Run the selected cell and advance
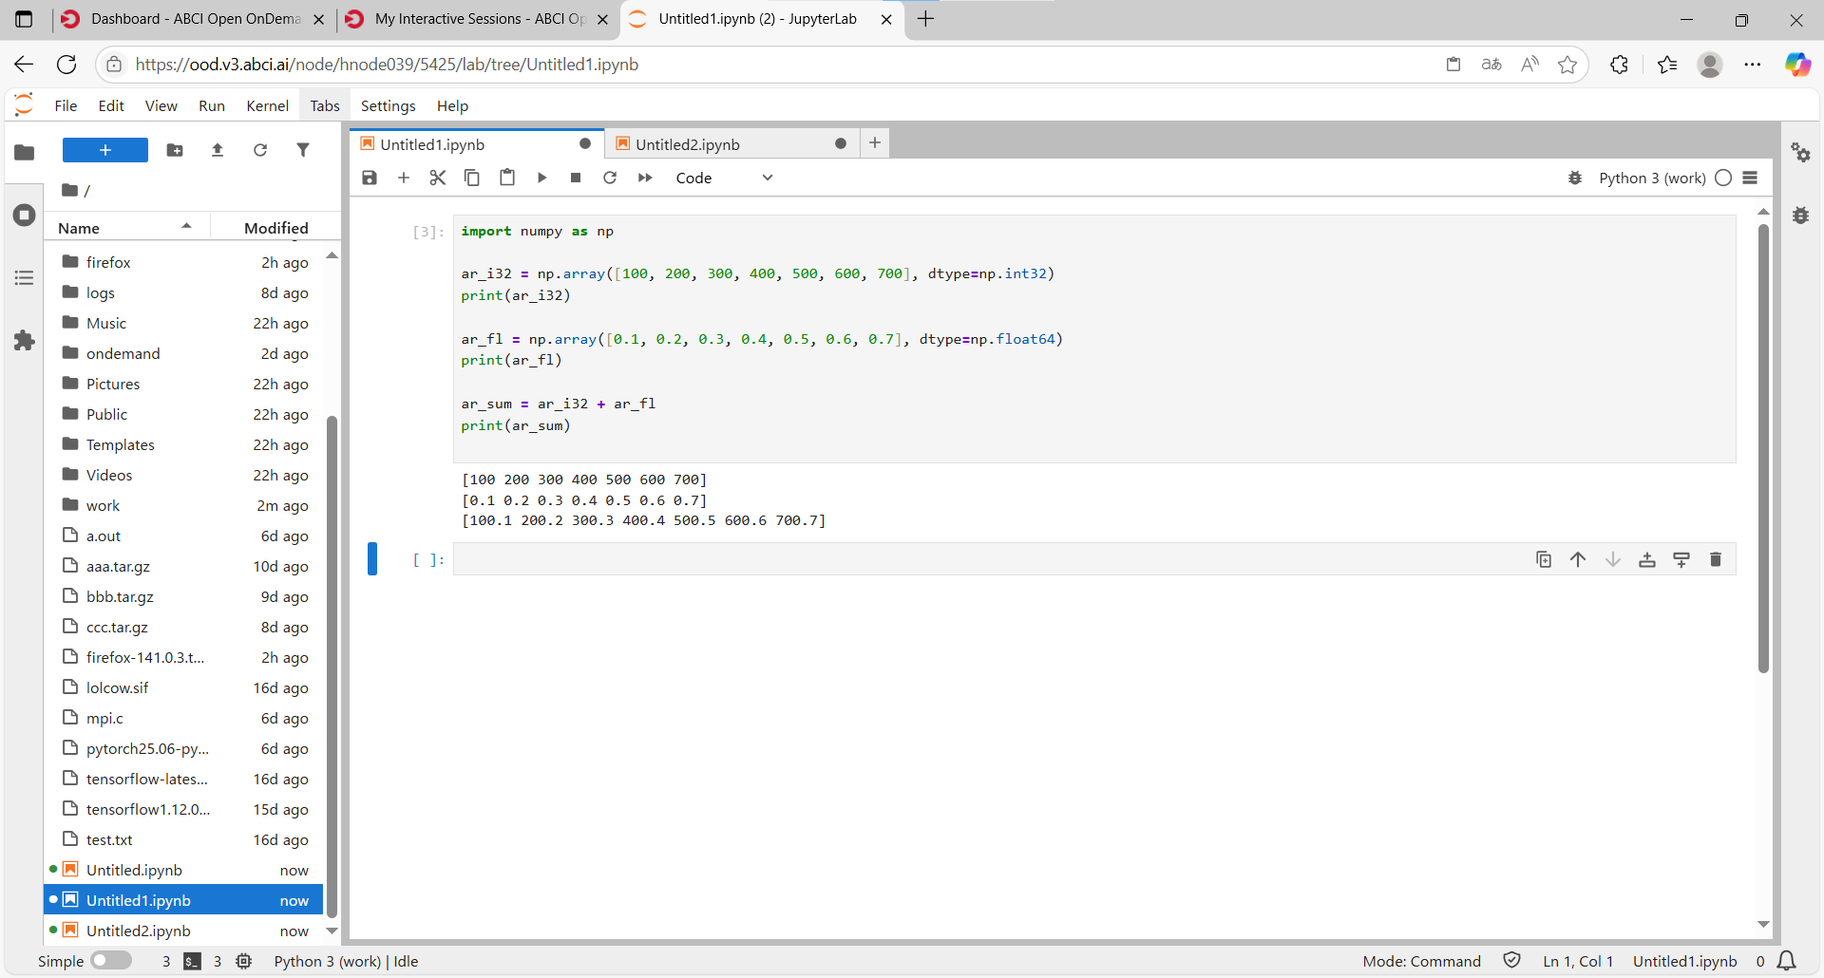Image resolution: width=1824 pixels, height=978 pixels. pos(541,178)
